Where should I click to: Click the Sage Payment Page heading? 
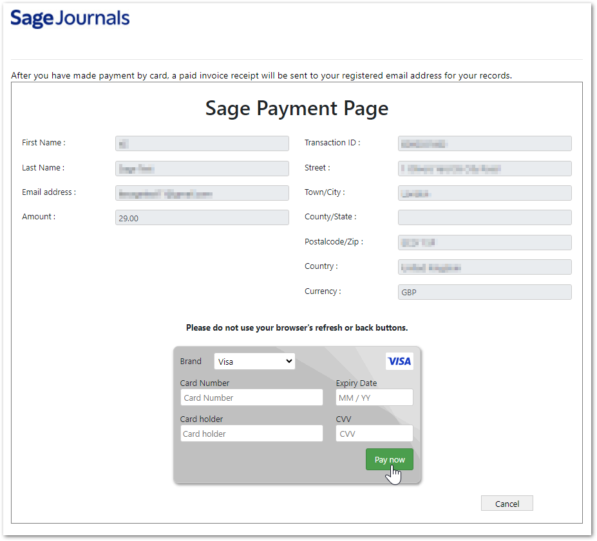(297, 108)
